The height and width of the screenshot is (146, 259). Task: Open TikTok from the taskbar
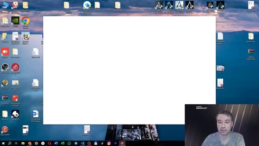tap(102, 143)
